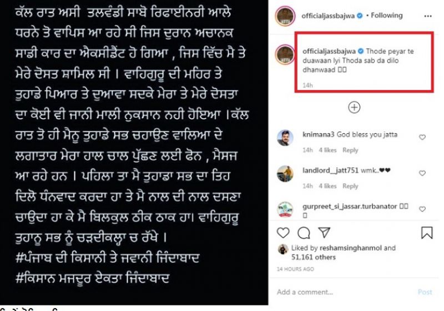Open landlord__jatt751's profile avatar
This screenshot has height=311, width=444.
click(285, 174)
